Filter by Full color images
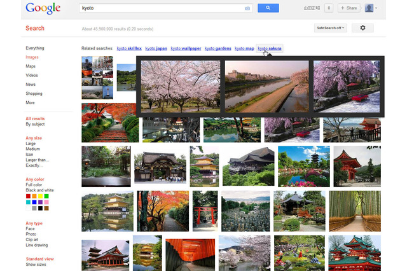Viewport: 407px width, 271px height. click(34, 185)
